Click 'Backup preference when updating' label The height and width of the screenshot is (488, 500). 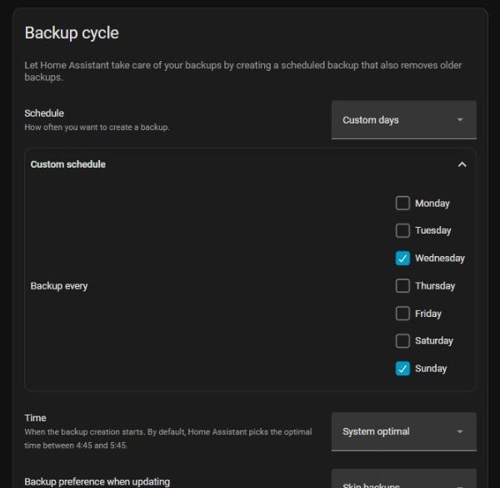(97, 481)
